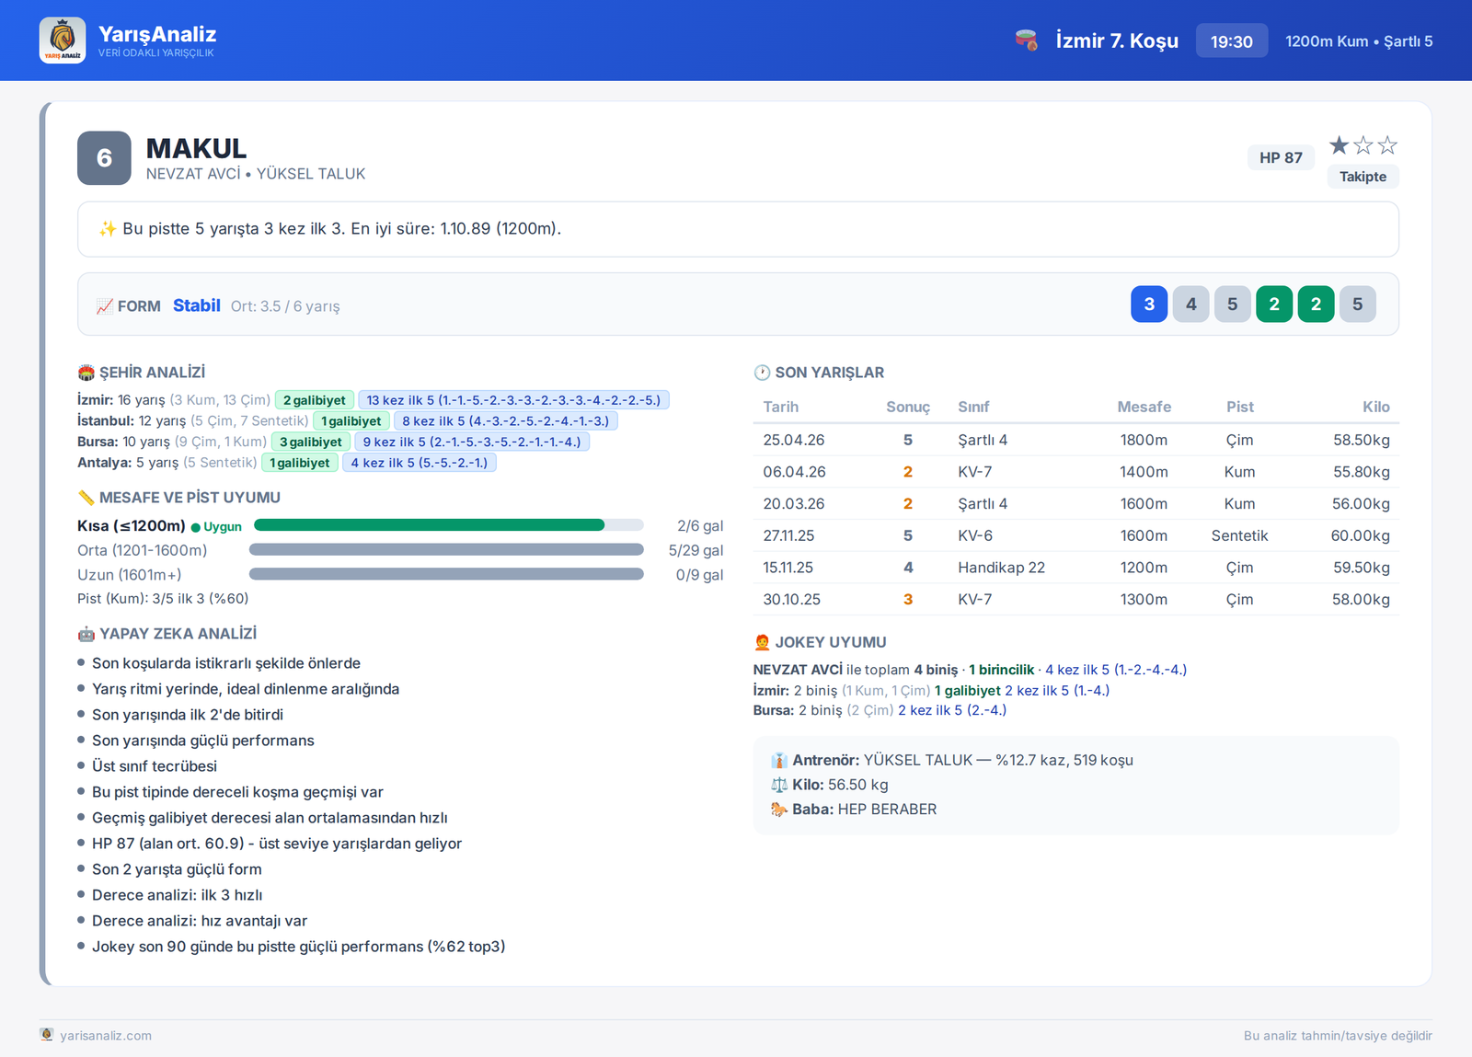Click the jockey icon beside JOKEY UYUMU
The image size is (1472, 1057).
pyautogui.click(x=762, y=642)
